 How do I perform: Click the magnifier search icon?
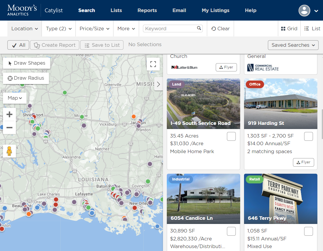(199, 28)
